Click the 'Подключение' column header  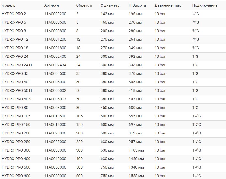[205, 5]
